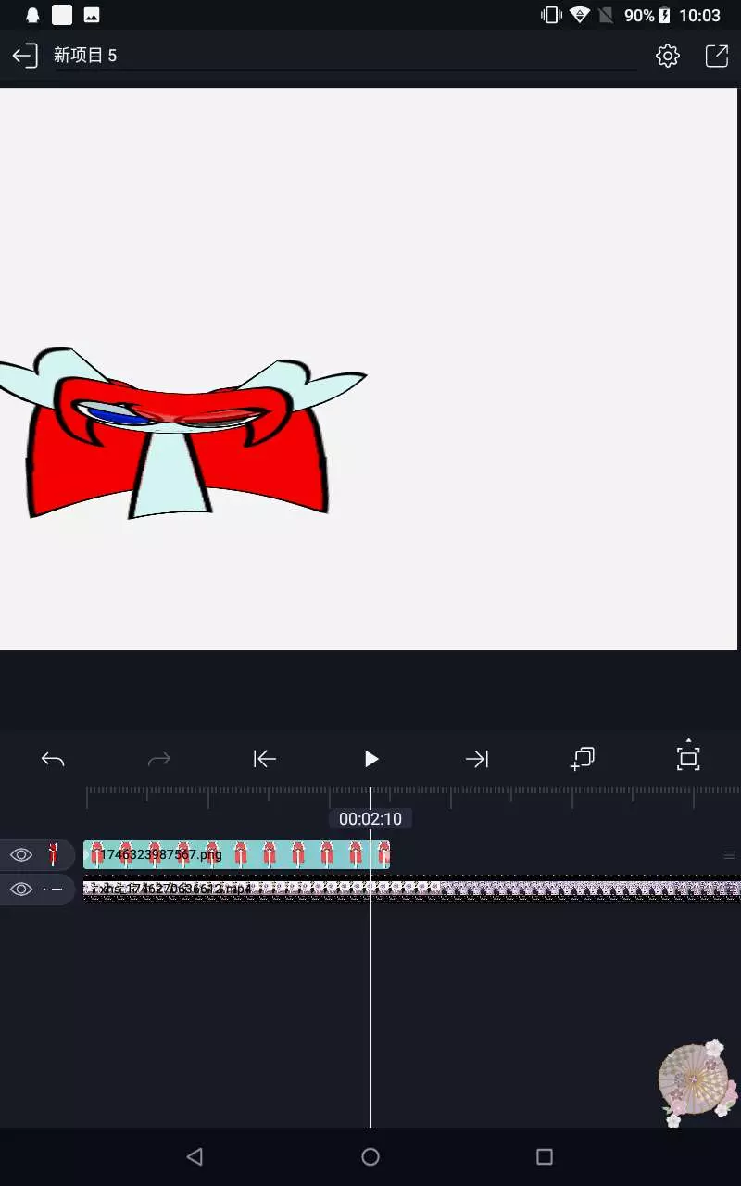Tap the vibrate mode status icon
Viewport: 741px width, 1186px height.
(x=551, y=15)
